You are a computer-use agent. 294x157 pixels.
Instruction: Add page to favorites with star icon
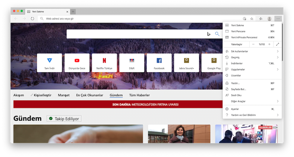click(252, 19)
